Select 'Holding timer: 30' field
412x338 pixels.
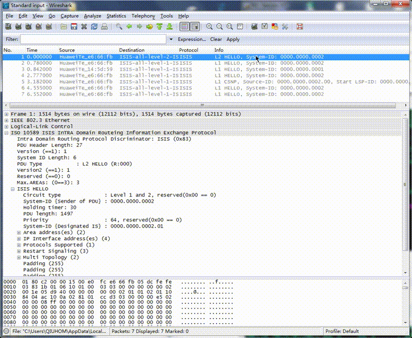click(50, 208)
